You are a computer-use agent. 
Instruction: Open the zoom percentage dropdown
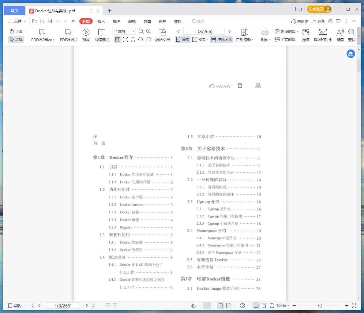133,31
